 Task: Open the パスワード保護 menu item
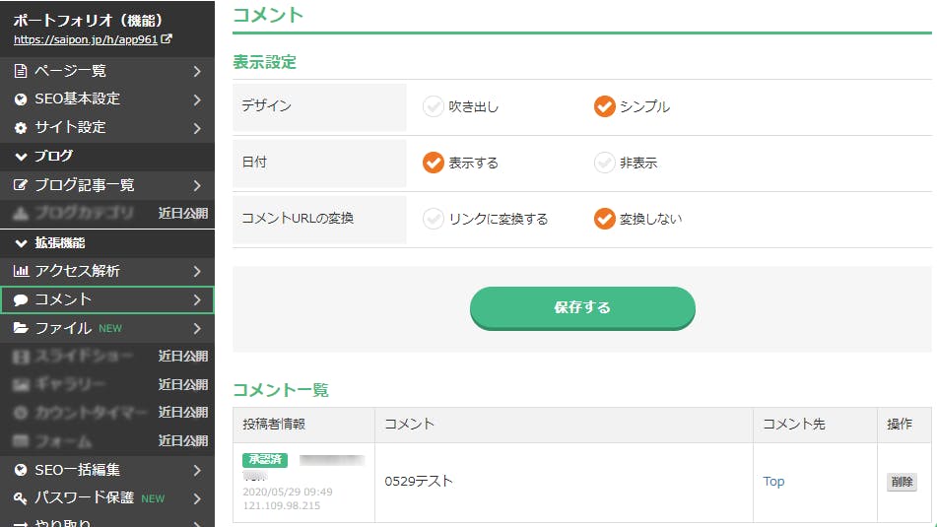point(106,498)
